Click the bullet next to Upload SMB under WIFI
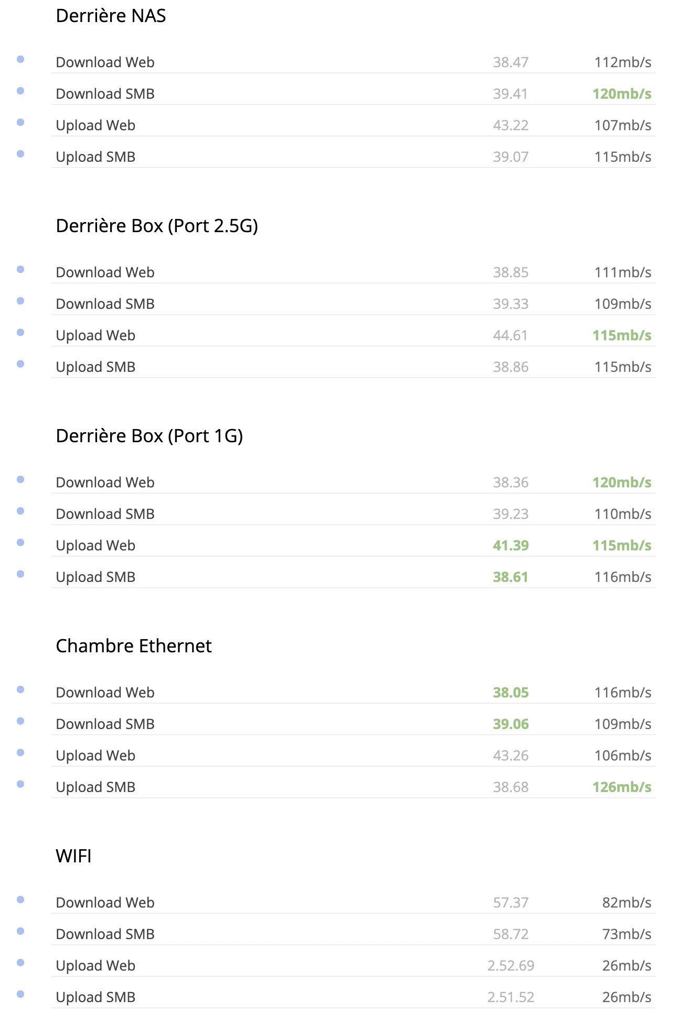 (x=20, y=994)
